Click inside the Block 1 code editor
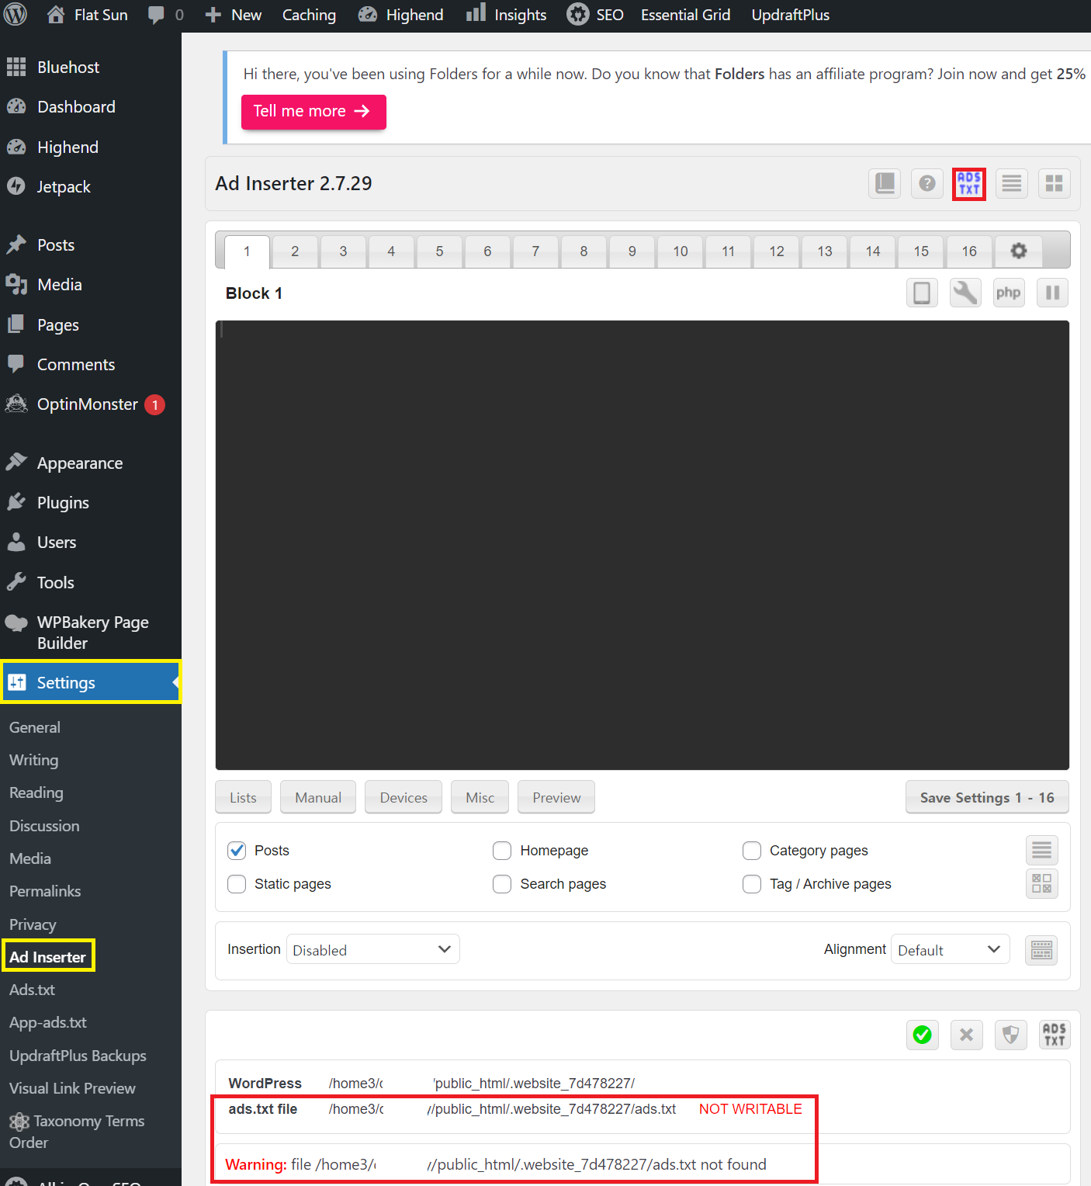This screenshot has height=1186, width=1091. coord(642,545)
